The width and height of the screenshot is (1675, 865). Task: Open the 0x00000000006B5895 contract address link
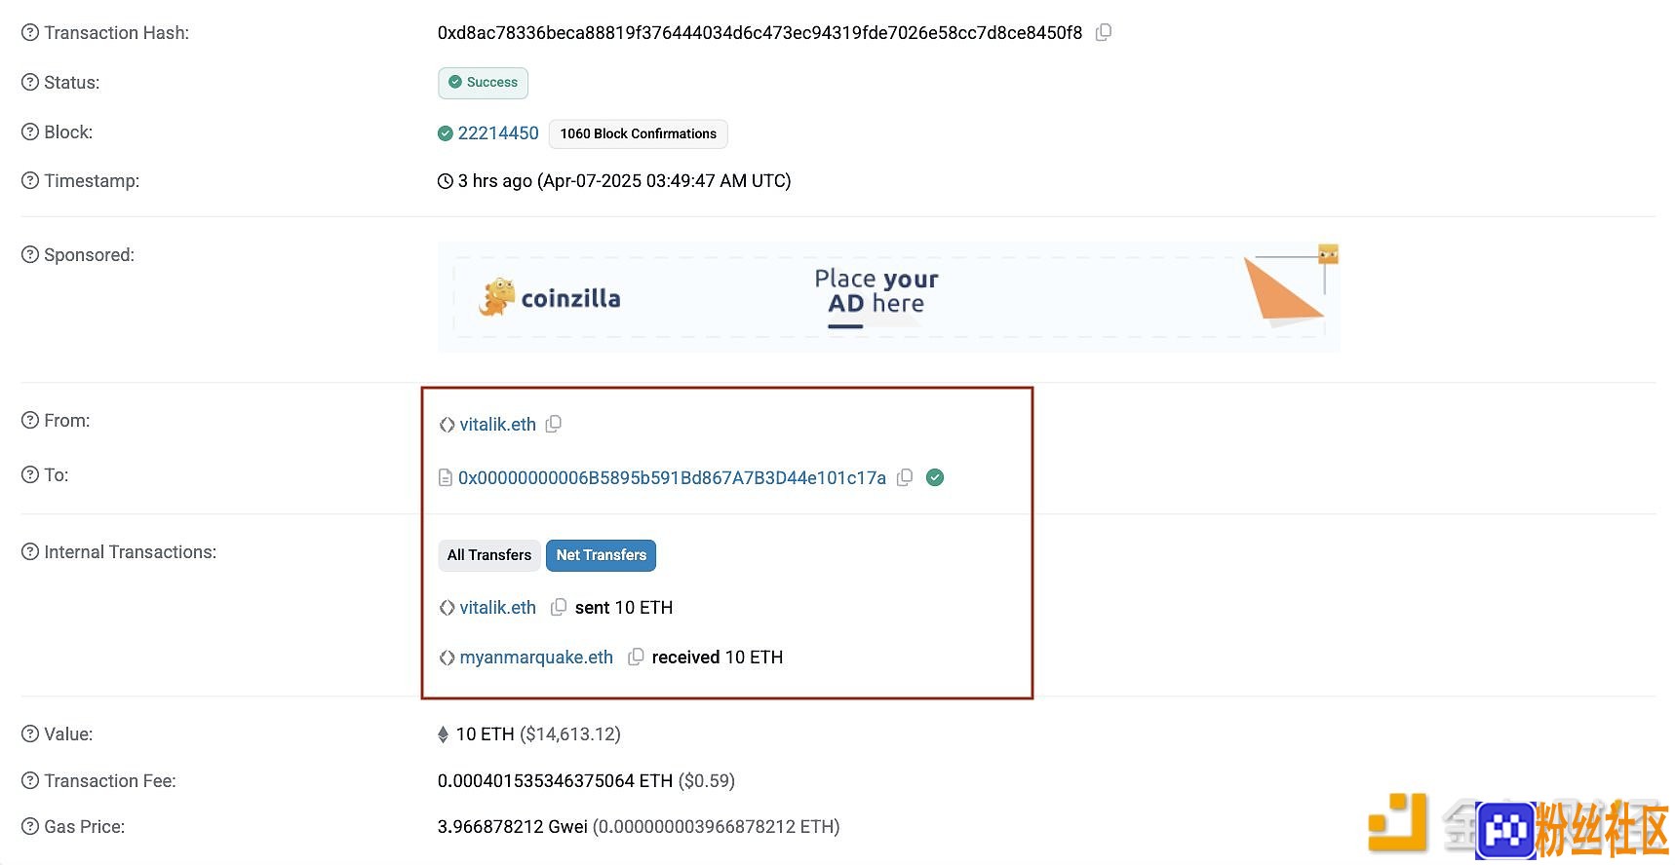pyautogui.click(x=672, y=477)
